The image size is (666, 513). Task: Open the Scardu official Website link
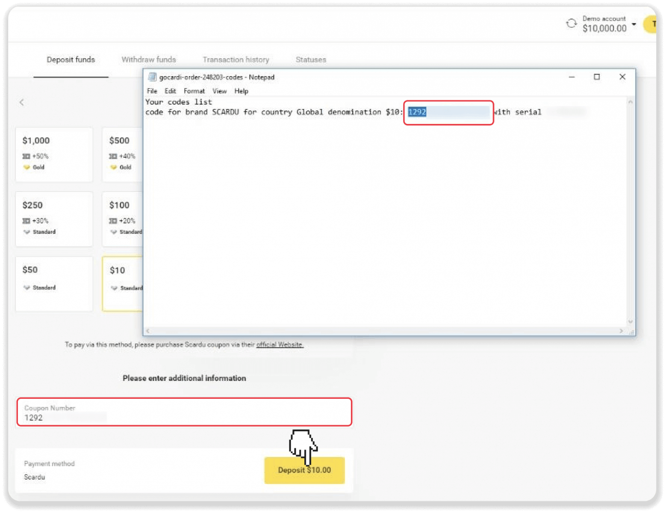tap(280, 345)
